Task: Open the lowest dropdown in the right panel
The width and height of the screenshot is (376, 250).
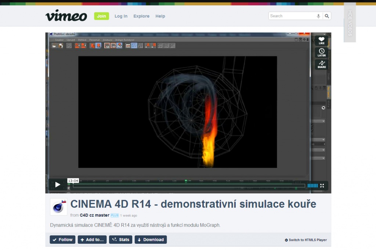Action: coord(318,158)
